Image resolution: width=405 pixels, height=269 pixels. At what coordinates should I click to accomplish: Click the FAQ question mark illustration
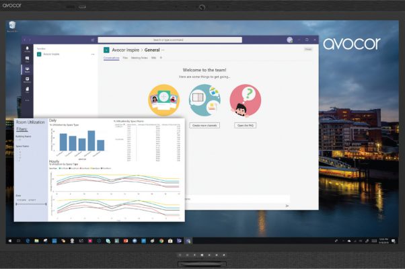click(246, 100)
